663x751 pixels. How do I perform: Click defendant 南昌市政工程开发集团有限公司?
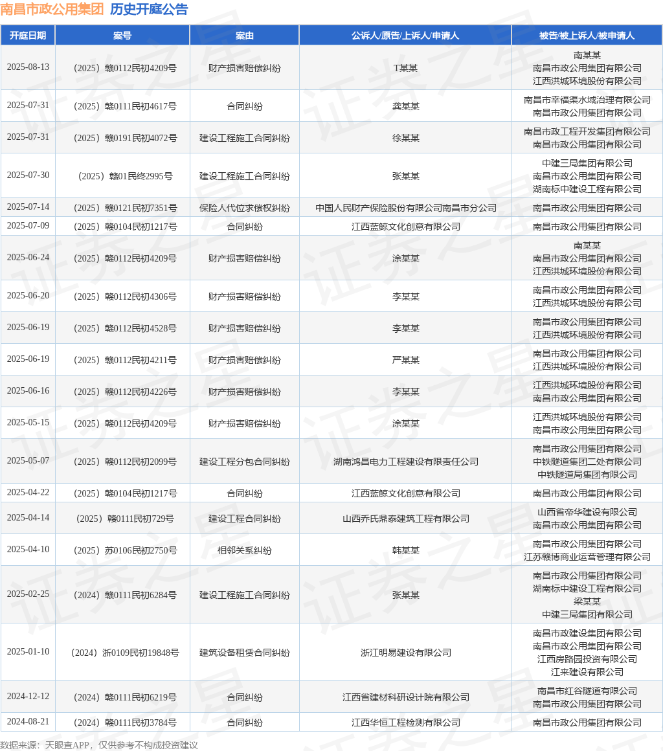pyautogui.click(x=587, y=131)
